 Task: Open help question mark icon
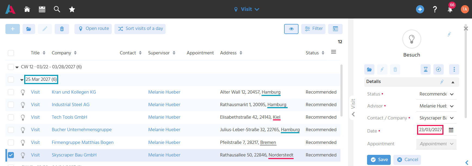coord(435,9)
